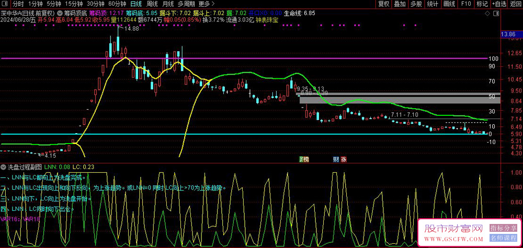Click the 财 event marker on the chart

coord(336,159)
